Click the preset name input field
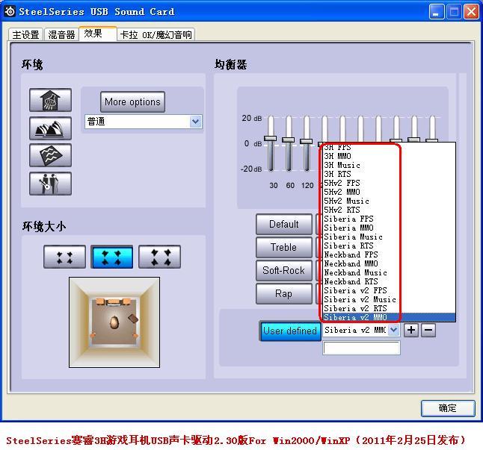 (361, 348)
